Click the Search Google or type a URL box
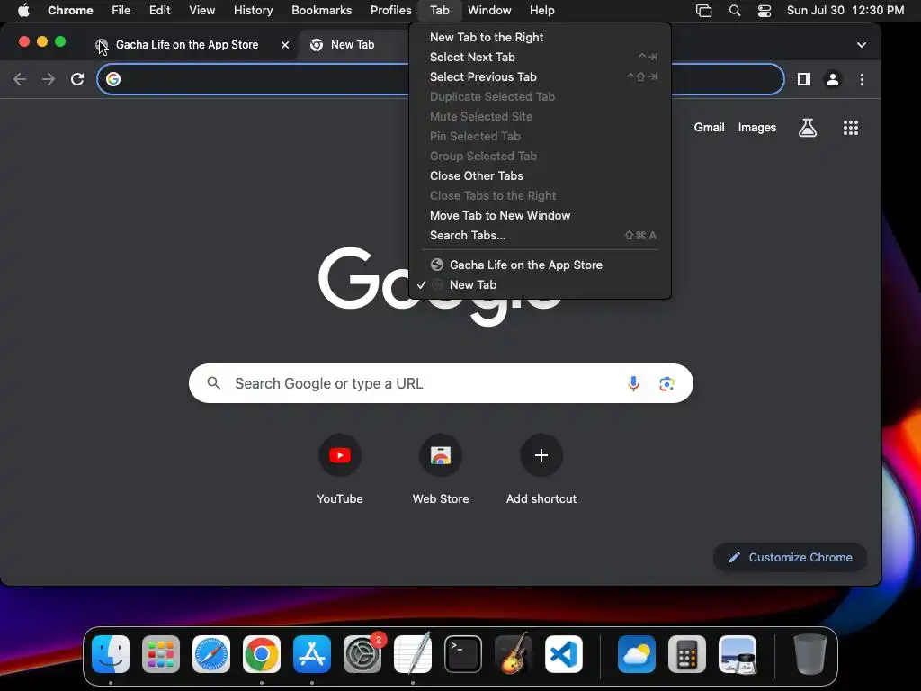 point(441,383)
